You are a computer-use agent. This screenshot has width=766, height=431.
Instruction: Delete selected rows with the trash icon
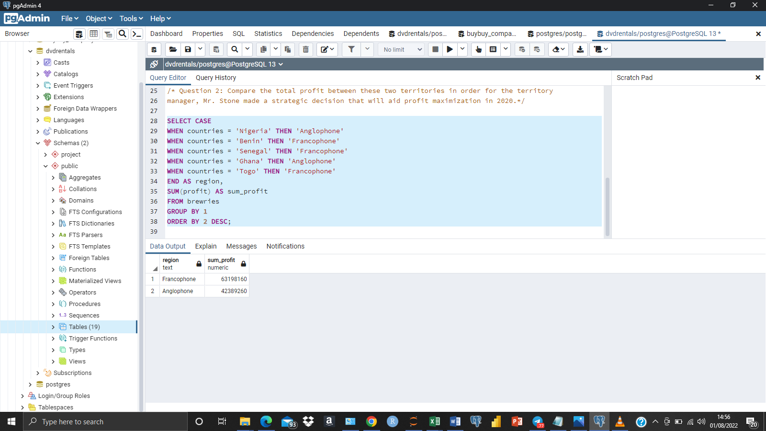[x=306, y=49]
